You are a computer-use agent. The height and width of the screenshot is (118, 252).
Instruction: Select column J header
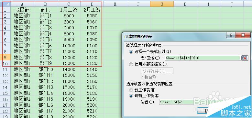[x=232, y=4]
